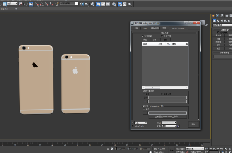
Task: Switch to the Common tab
Action: (136, 28)
